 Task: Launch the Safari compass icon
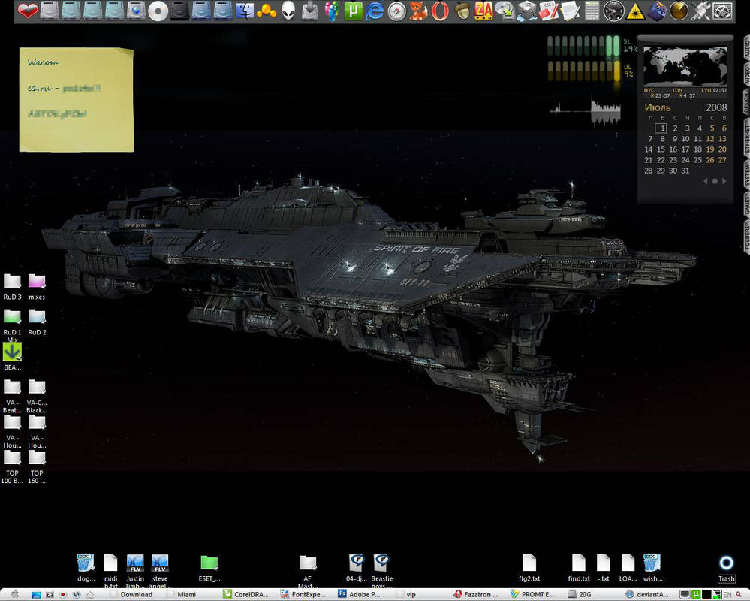(x=396, y=11)
